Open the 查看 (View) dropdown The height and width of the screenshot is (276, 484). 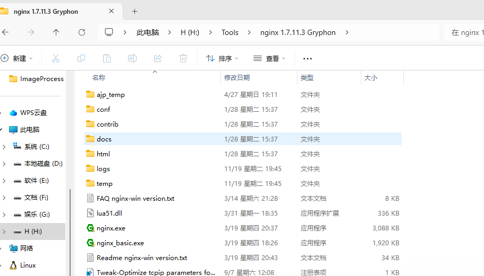click(269, 58)
